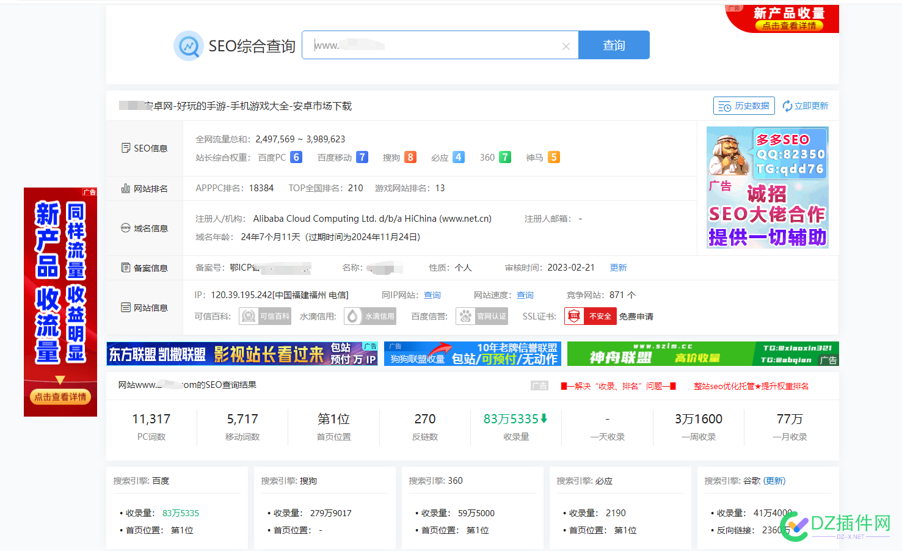The image size is (902, 551).
Task: Click the 查询 search button
Action: coord(614,45)
